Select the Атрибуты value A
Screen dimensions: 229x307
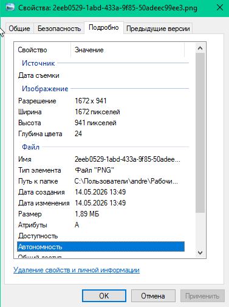[77, 225]
